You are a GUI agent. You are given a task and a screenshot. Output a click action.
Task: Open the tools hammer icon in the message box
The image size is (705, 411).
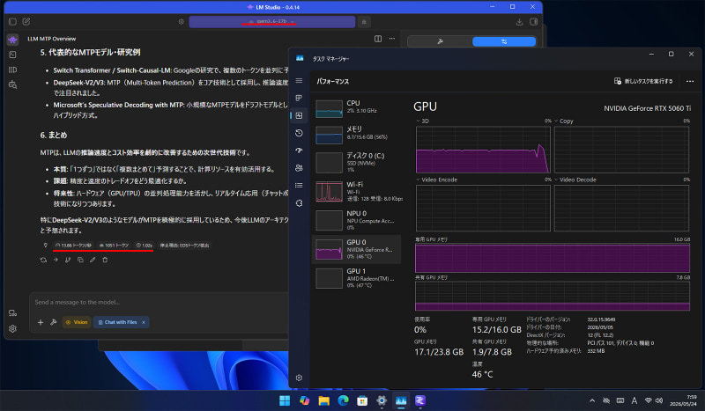coord(54,322)
